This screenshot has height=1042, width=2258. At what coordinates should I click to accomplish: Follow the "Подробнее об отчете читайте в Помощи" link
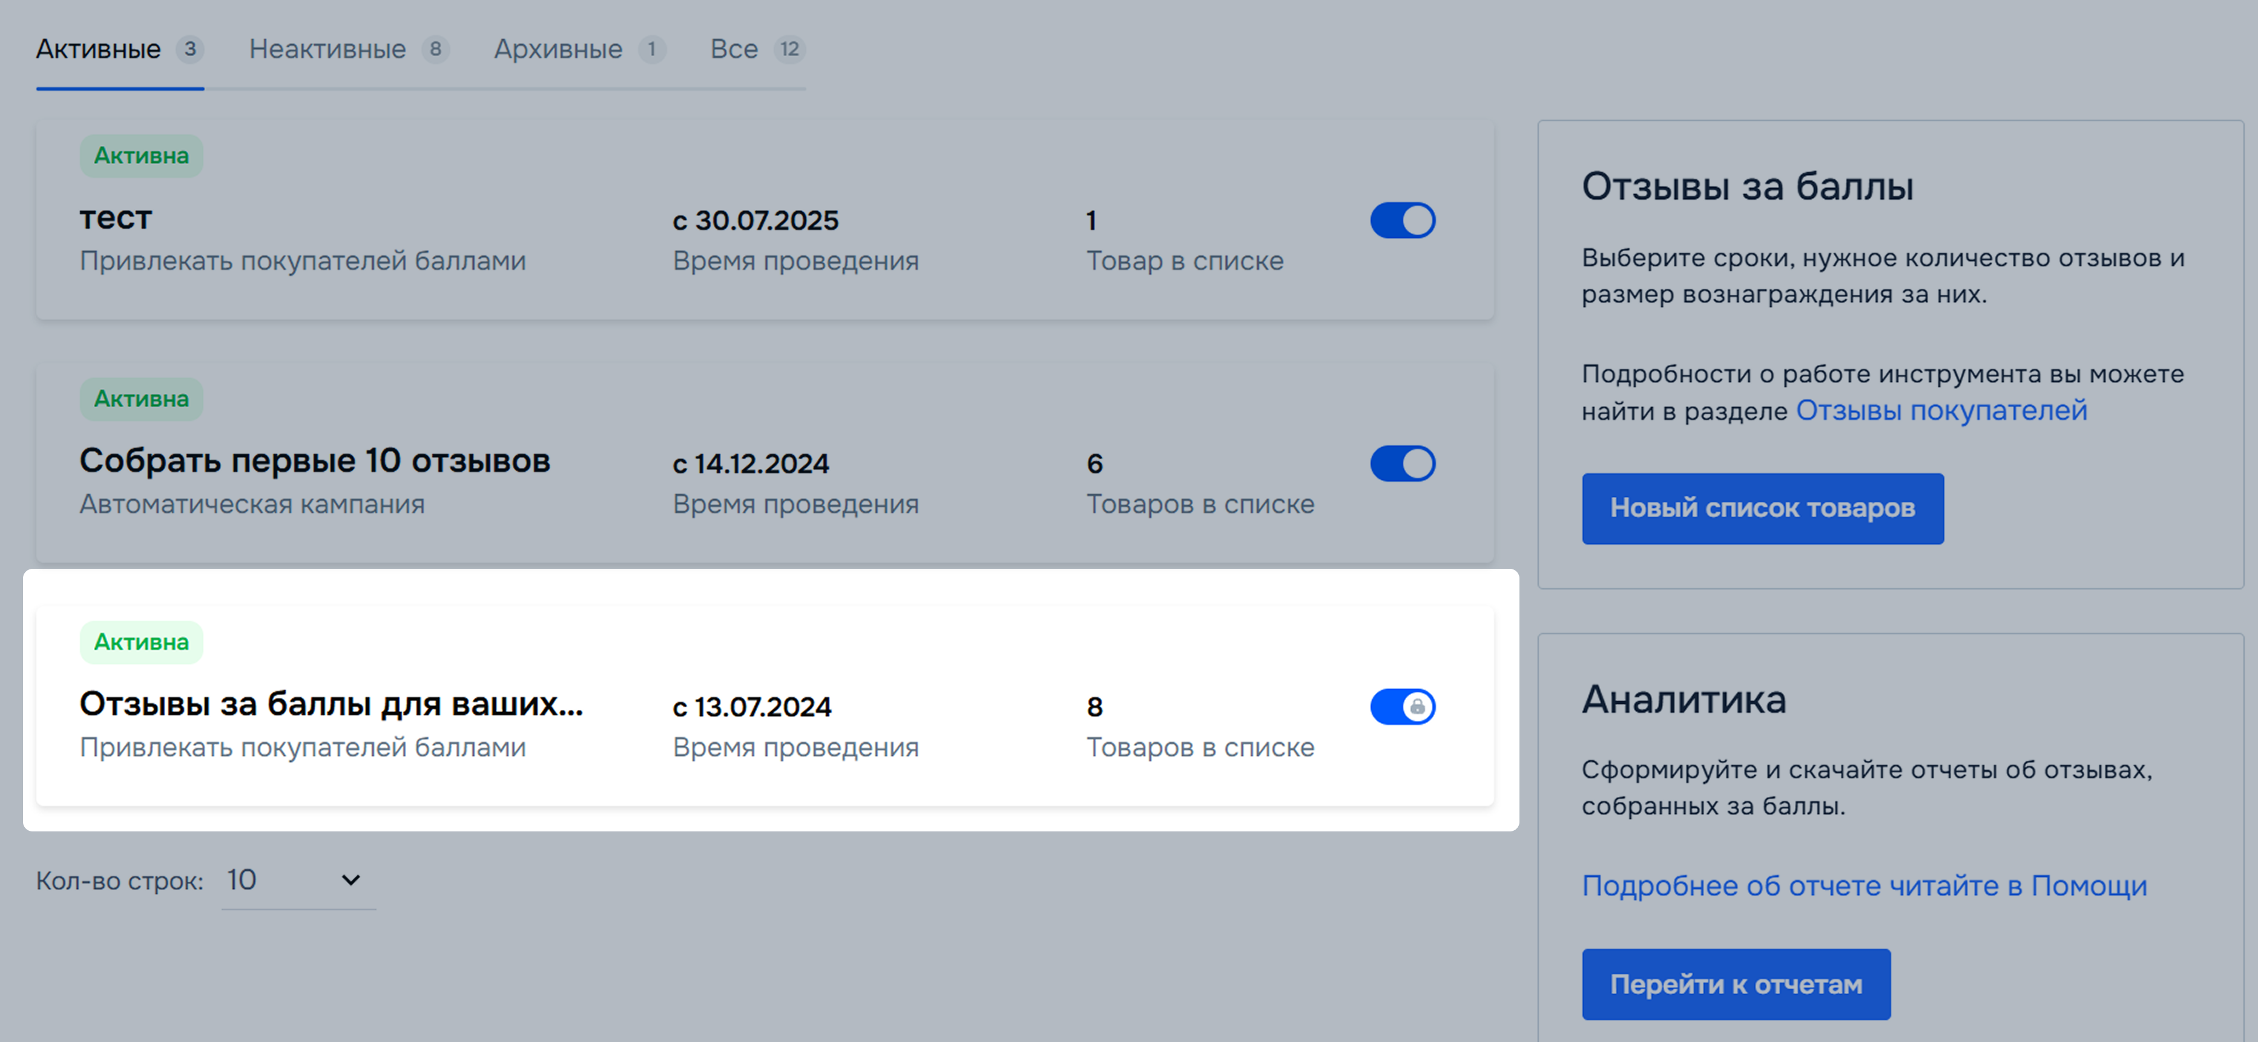pyautogui.click(x=1865, y=885)
